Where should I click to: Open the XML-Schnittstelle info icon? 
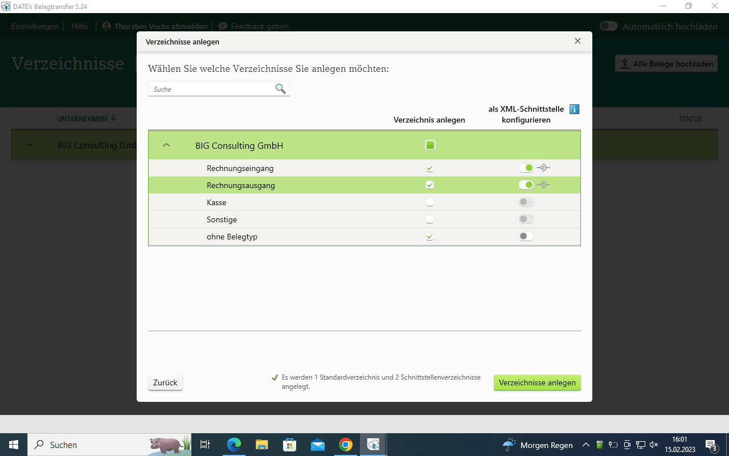point(574,109)
